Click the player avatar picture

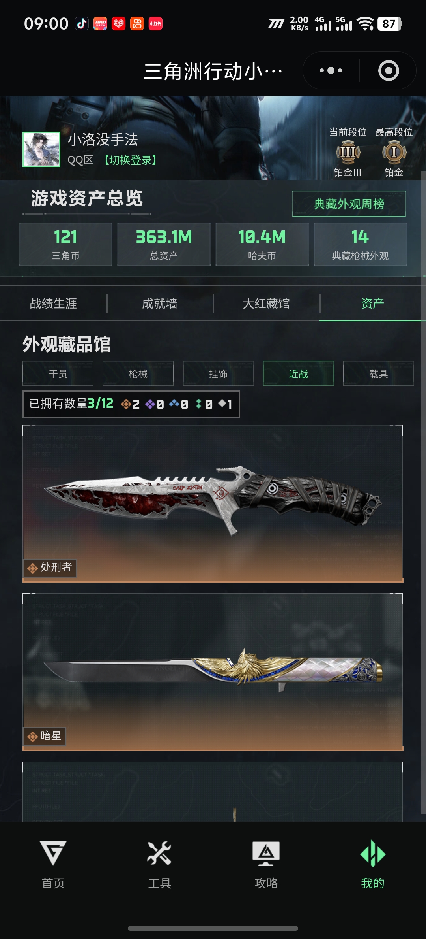(41, 149)
